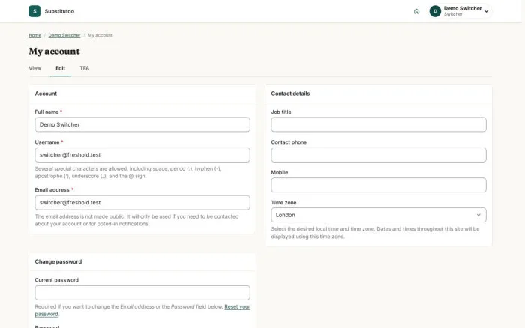
Task: Click the Mobile input field
Action: pos(379,185)
